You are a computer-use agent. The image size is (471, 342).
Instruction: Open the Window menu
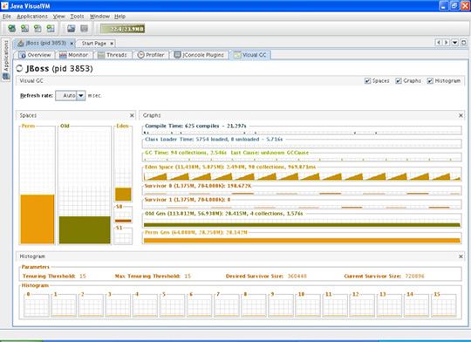(x=99, y=17)
